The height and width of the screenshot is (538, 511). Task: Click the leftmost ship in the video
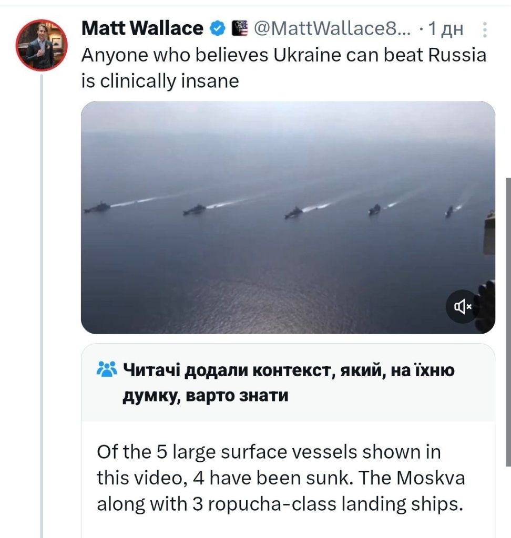click(x=97, y=208)
